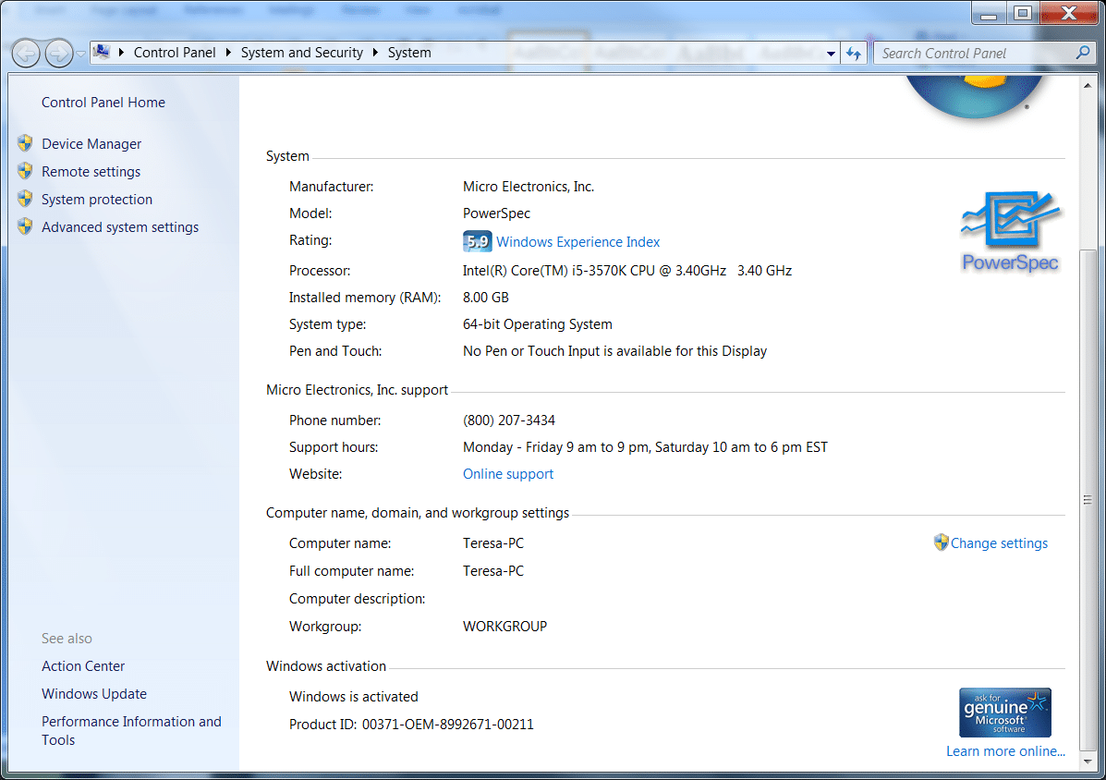1106x780 pixels.
Task: Click the vertical scrollbar down arrow
Action: coord(1087,762)
